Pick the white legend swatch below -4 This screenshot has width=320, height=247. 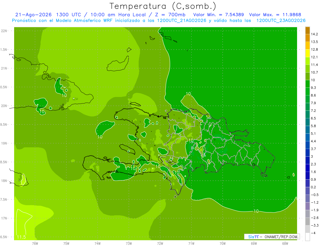(x=307, y=237)
